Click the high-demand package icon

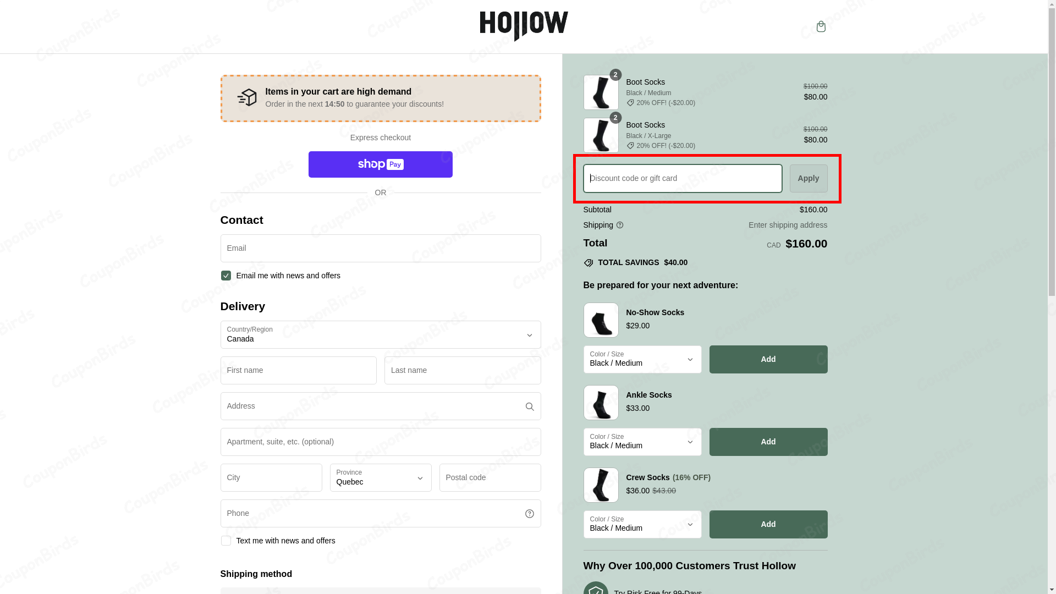tap(247, 97)
